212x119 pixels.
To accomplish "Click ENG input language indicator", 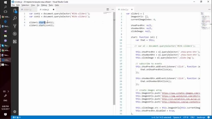I will tap(5, 100).
